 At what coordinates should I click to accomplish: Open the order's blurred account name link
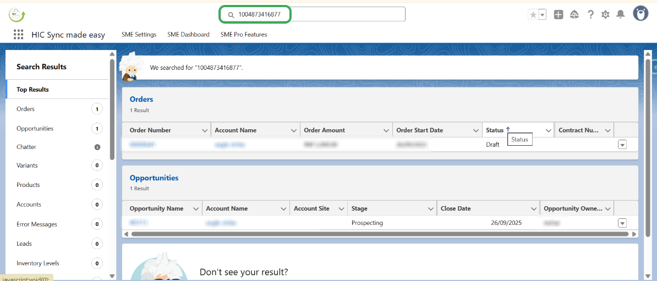point(229,145)
